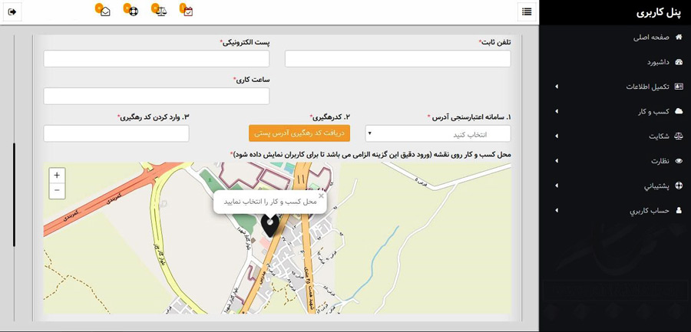Click the logout icon in top bar
Image resolution: width=691 pixels, height=332 pixels.
coord(12,12)
